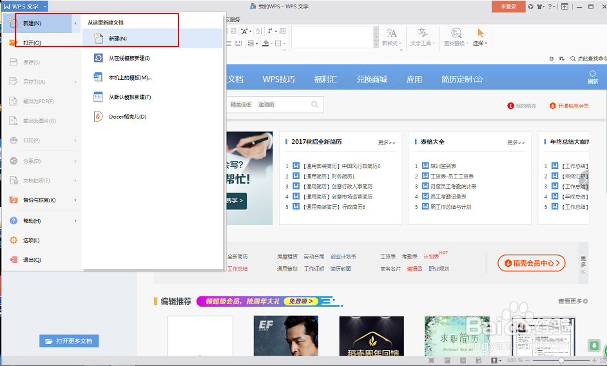Open 选项(L) settings entry

(41, 240)
